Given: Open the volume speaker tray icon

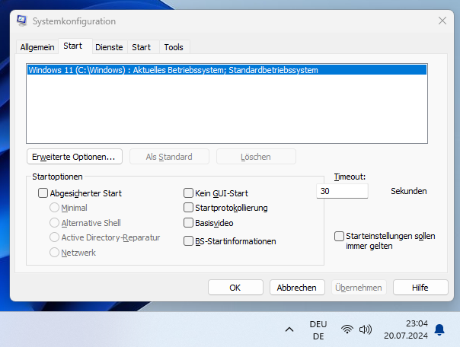Looking at the screenshot, I should coord(366,329).
